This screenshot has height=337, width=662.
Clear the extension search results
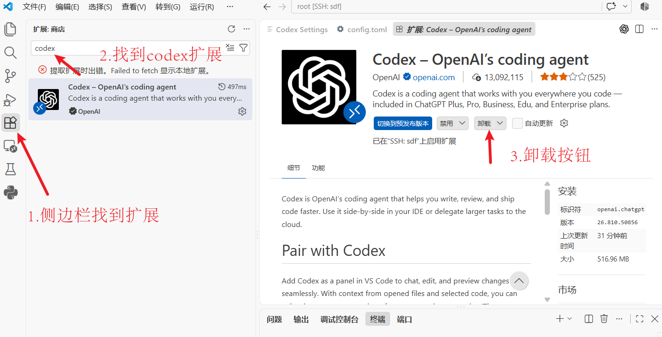pyautogui.click(x=230, y=48)
